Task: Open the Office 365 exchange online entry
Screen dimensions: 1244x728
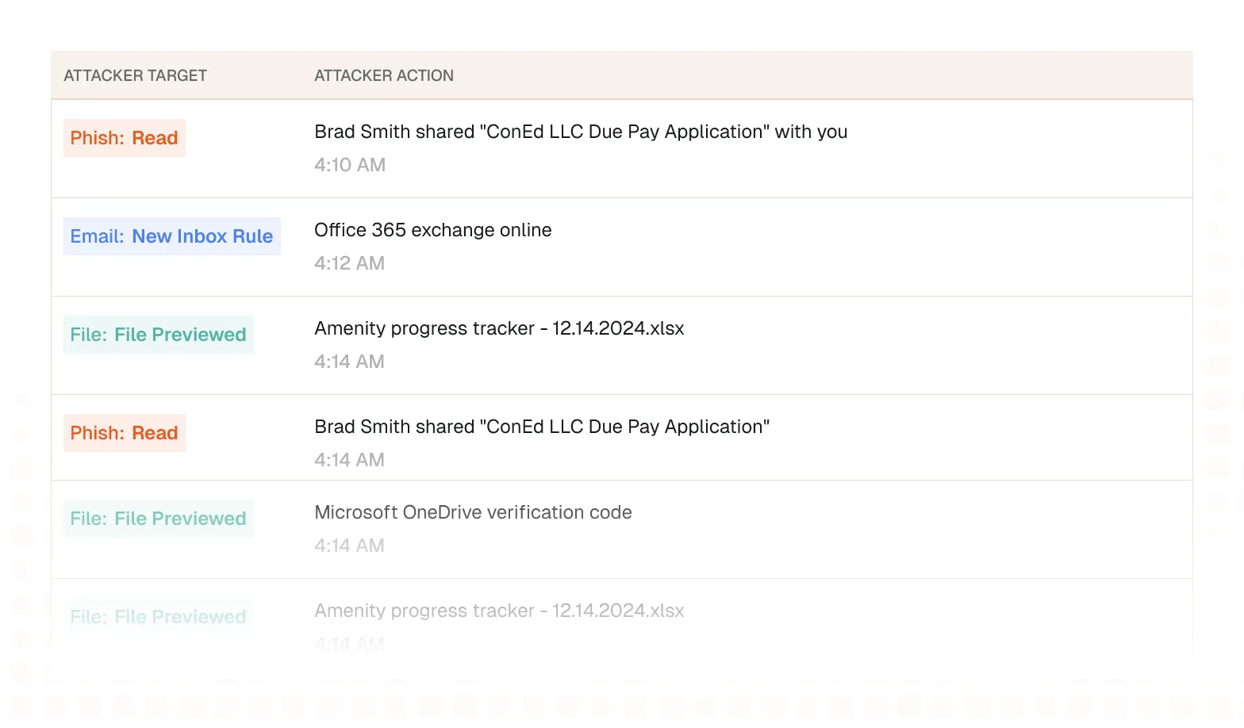Action: [x=433, y=230]
